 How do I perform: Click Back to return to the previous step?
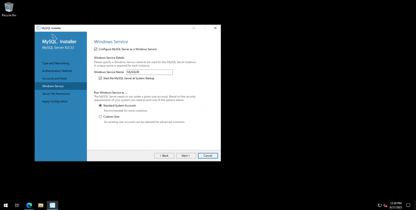[x=164, y=155]
